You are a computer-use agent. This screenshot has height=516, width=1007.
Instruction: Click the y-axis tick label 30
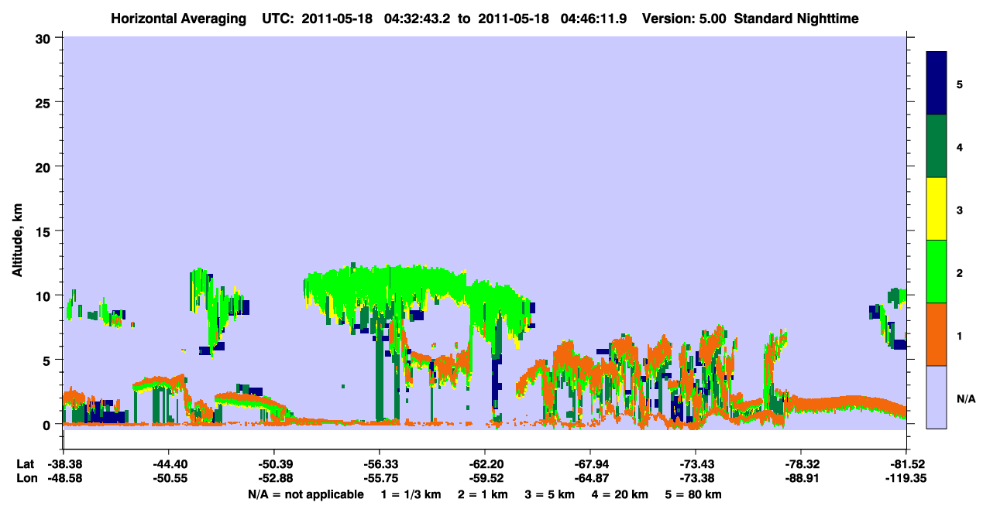point(45,37)
